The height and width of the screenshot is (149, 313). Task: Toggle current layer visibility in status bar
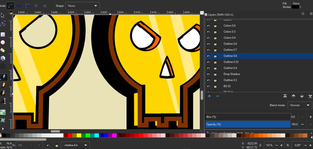pos(49,145)
